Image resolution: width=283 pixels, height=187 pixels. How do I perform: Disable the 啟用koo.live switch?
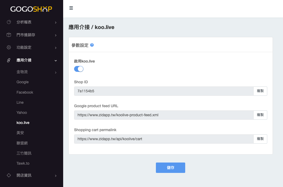point(79,69)
